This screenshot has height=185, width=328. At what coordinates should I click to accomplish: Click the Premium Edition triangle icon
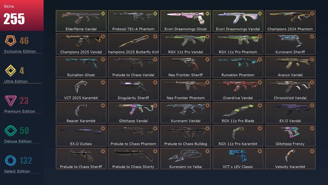click(10, 101)
